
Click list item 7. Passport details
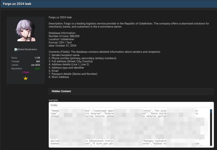73,74
